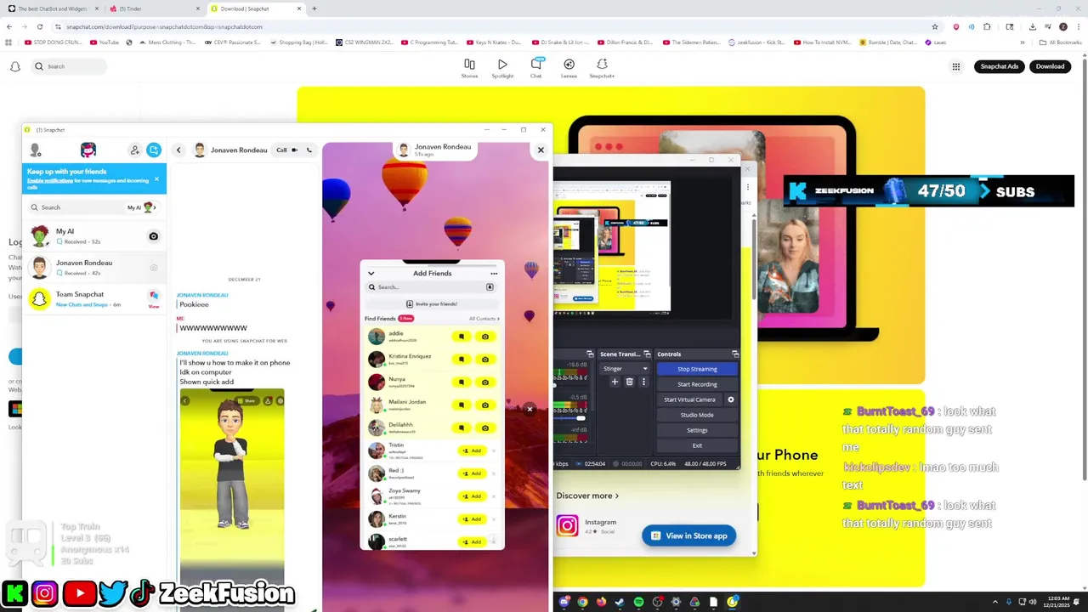Open the Jonaven Rondeau conversation row

(x=94, y=267)
